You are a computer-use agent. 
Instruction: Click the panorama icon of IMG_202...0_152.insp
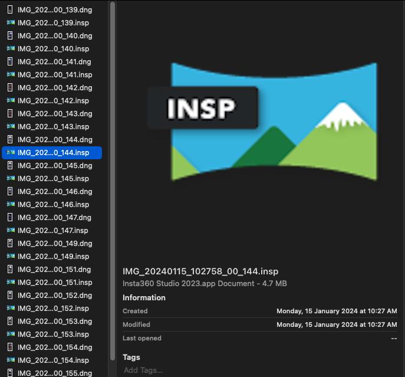(11, 308)
